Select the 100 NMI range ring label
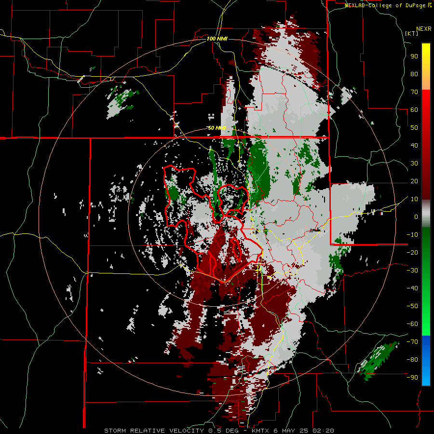The width and height of the screenshot is (434, 434). click(217, 39)
